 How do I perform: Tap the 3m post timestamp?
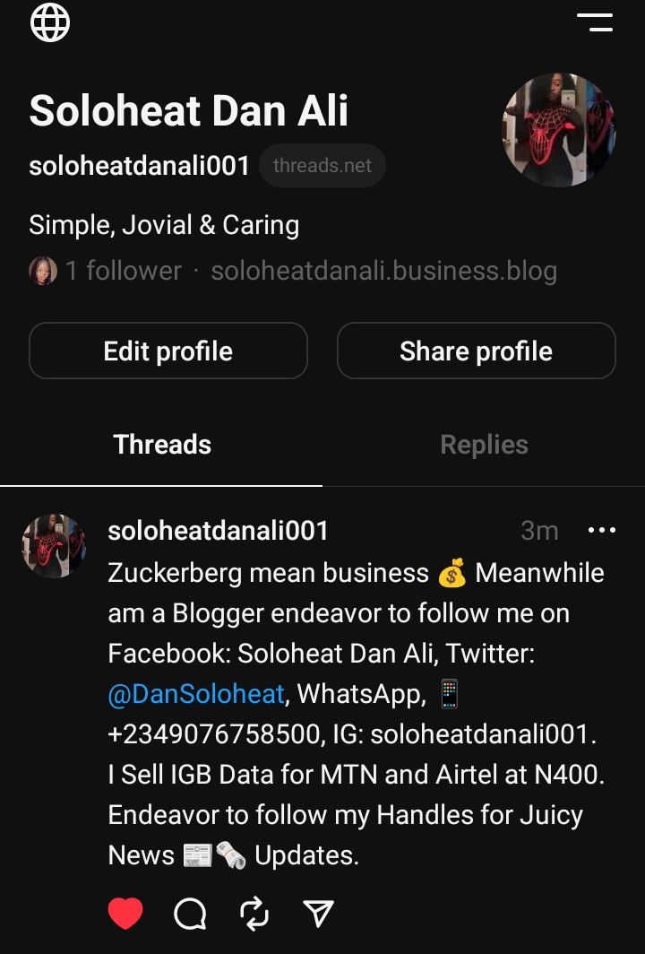click(x=539, y=531)
